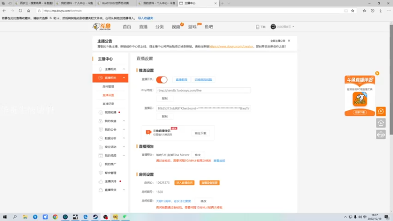
Task: Open the 直播 nav item
Action: click(143, 27)
